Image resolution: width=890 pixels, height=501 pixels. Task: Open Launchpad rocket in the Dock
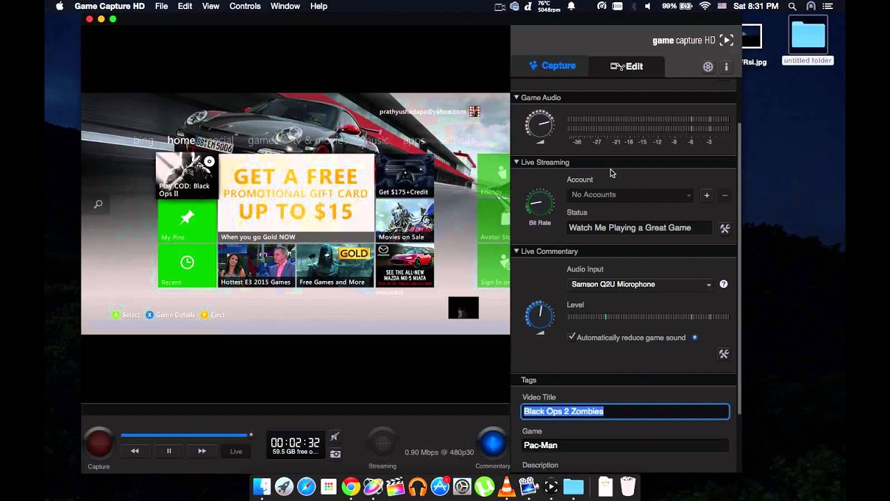coord(284,486)
